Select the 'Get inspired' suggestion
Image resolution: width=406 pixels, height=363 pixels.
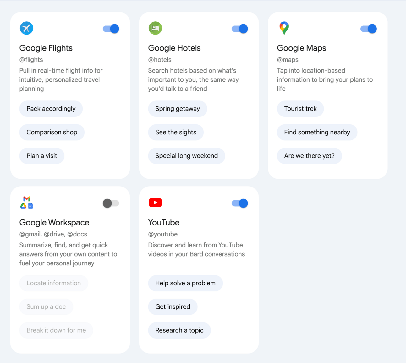click(x=173, y=307)
